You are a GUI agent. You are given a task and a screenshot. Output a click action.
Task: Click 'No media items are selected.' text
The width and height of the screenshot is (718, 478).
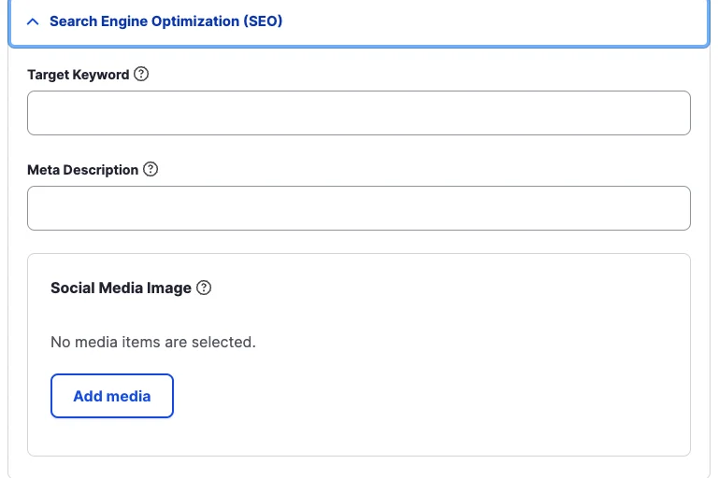click(x=153, y=342)
